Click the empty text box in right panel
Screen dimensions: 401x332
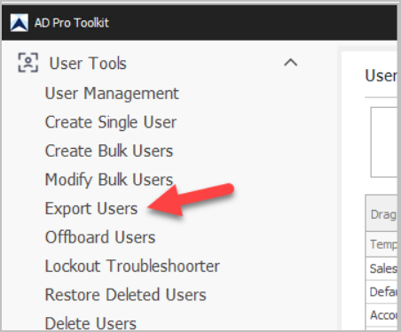384,143
